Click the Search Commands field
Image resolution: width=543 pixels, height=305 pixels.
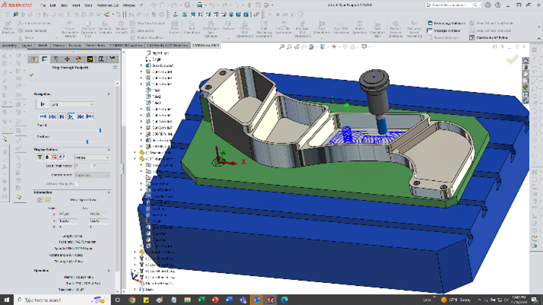tap(450, 5)
